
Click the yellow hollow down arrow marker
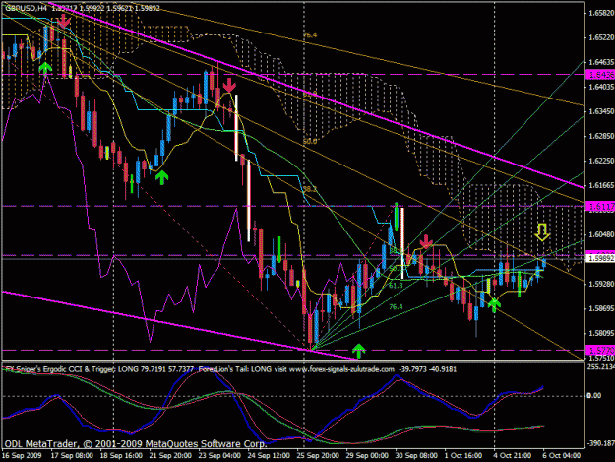[542, 231]
